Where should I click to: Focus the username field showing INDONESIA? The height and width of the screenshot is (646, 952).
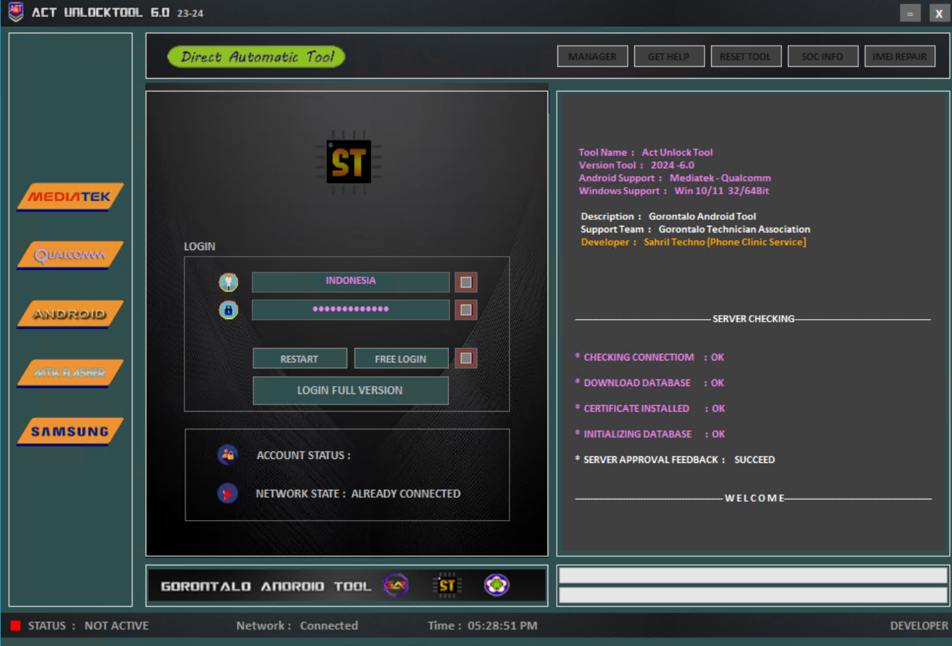[351, 282]
